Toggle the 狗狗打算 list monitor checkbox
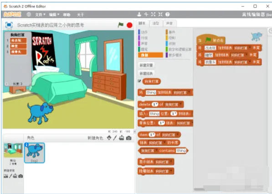 tap(139, 81)
